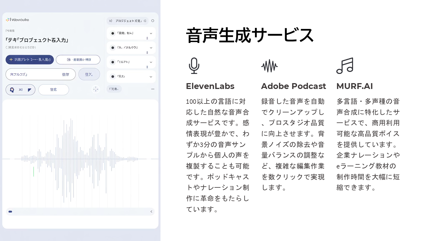This screenshot has width=428, height=241.
Task: Click the play triangle in the avatar pill
Action: click(29, 90)
